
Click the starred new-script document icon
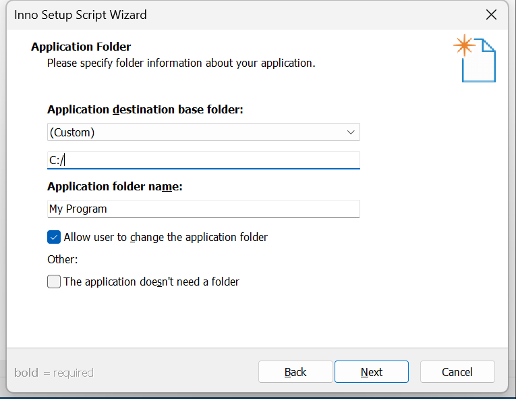[475, 58]
